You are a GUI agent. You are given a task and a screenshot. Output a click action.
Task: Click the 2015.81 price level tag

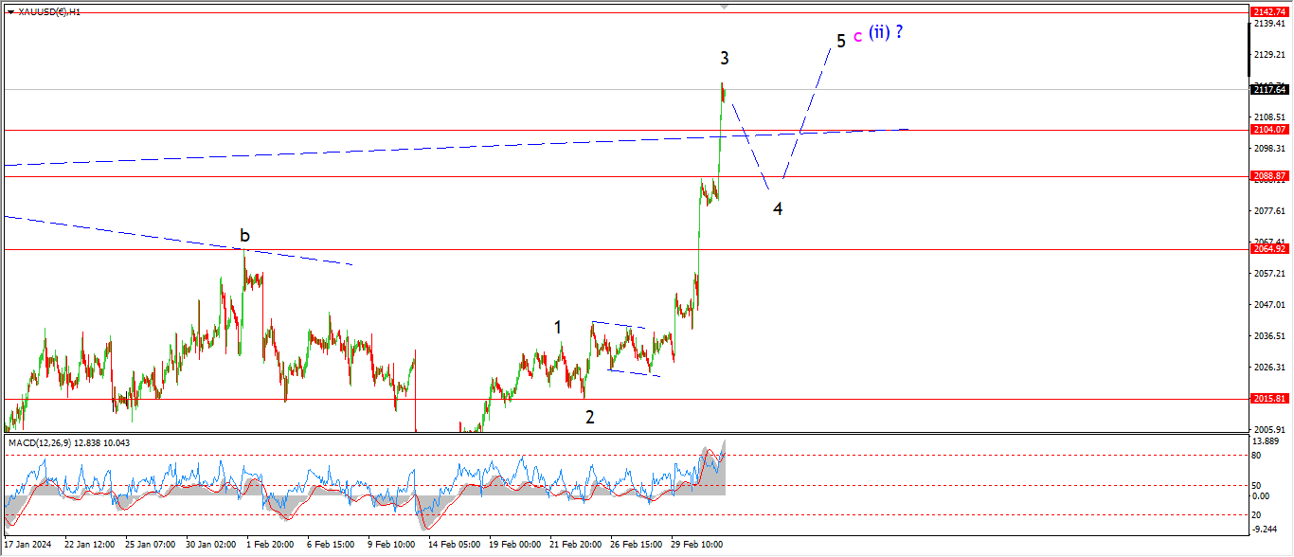tap(1268, 399)
